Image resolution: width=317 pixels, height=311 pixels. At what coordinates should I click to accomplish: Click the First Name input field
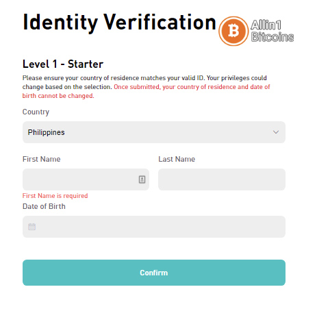pos(86,179)
